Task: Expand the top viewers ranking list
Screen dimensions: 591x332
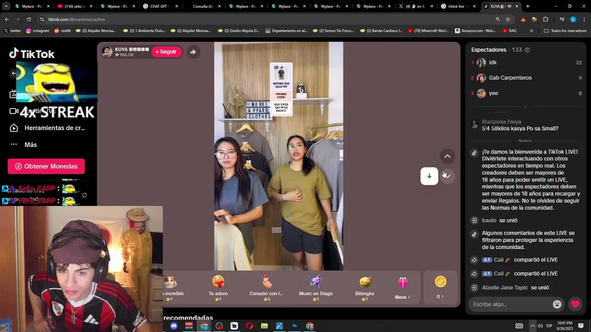Action: [525, 107]
